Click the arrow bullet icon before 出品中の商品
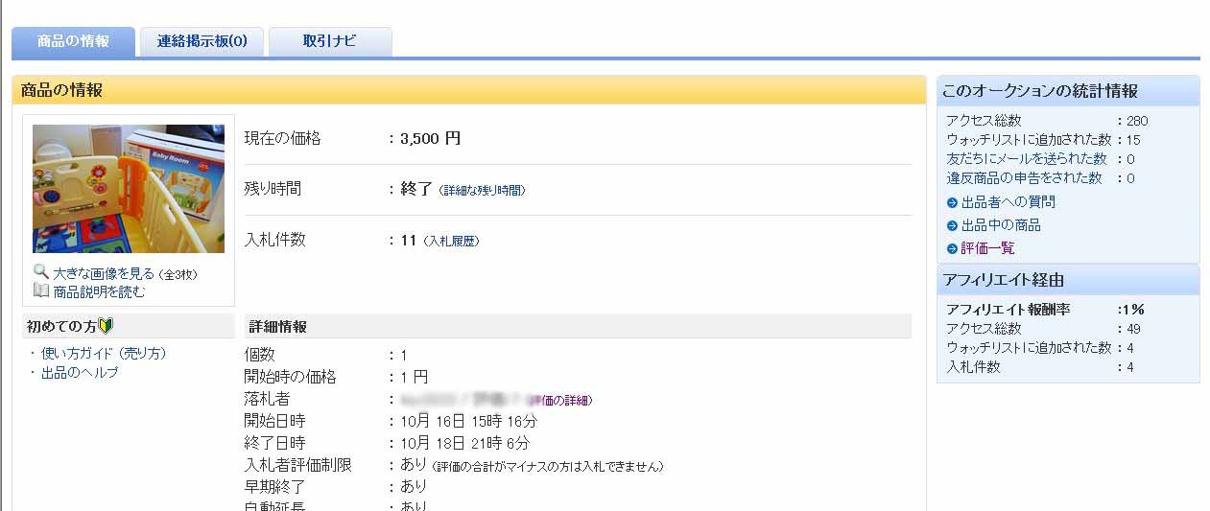The image size is (1210, 511). (952, 225)
